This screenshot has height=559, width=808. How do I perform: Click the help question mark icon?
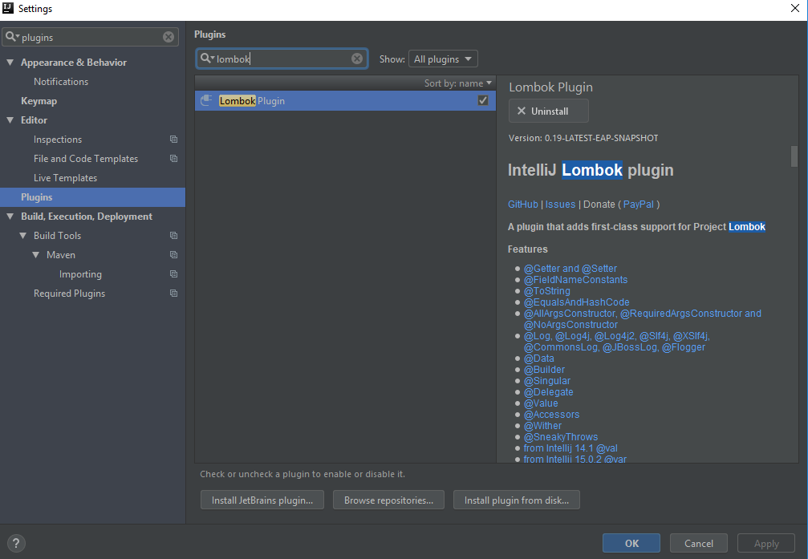point(16,543)
